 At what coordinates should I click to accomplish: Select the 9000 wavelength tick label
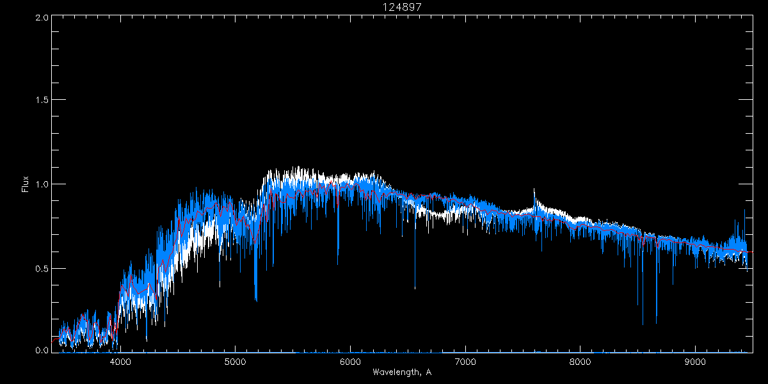695,362
